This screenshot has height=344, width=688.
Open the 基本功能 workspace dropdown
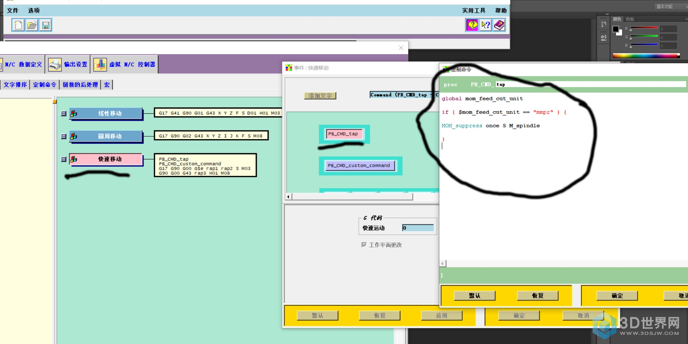[x=671, y=6]
